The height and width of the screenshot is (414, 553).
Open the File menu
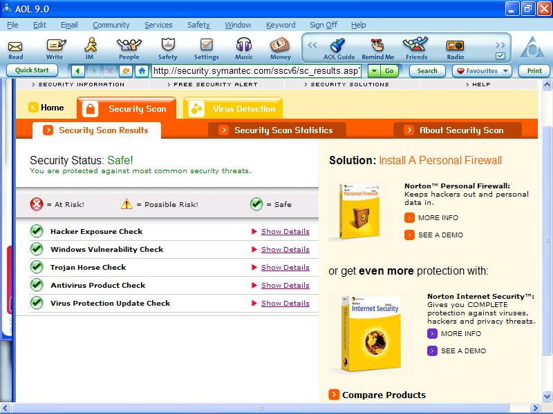point(12,25)
